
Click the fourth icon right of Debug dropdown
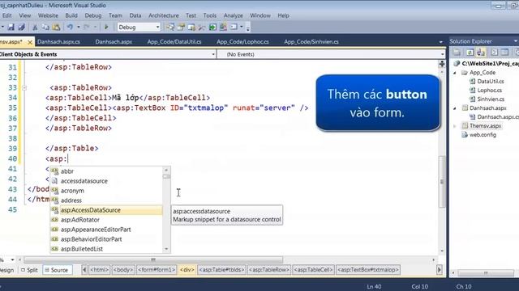(x=202, y=27)
